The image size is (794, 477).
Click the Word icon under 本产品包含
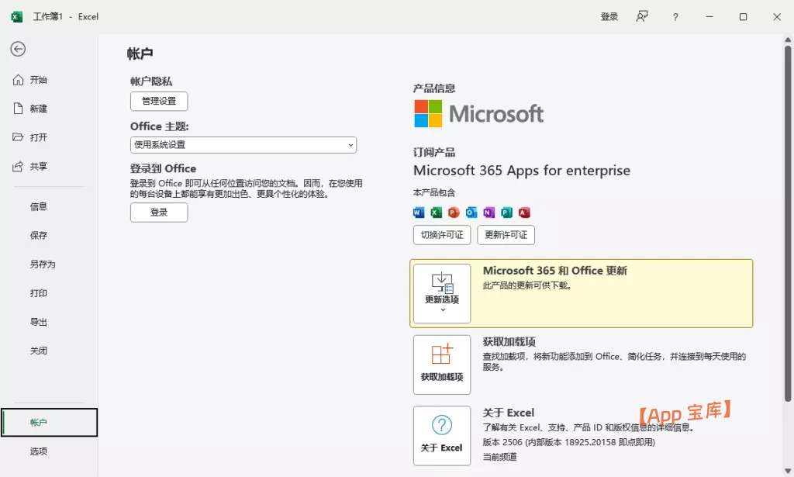(419, 213)
